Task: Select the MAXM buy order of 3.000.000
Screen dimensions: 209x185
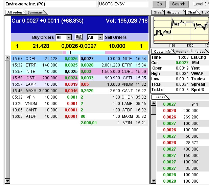Action: click(45, 90)
